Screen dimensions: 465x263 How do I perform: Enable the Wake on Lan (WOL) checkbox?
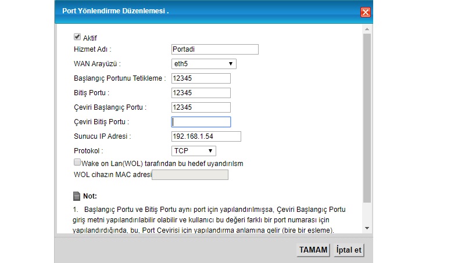[77, 162]
